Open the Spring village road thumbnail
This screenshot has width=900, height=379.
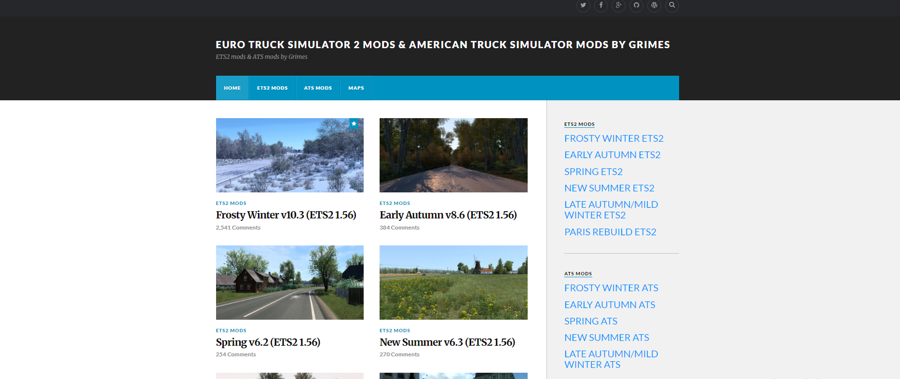pos(290,283)
